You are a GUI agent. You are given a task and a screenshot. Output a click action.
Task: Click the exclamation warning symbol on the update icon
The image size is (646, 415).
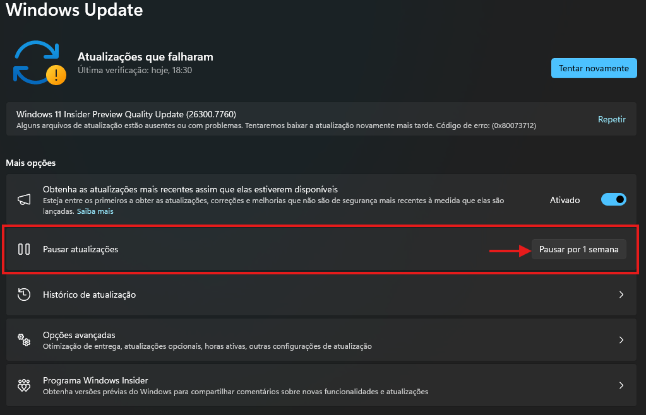(x=56, y=75)
